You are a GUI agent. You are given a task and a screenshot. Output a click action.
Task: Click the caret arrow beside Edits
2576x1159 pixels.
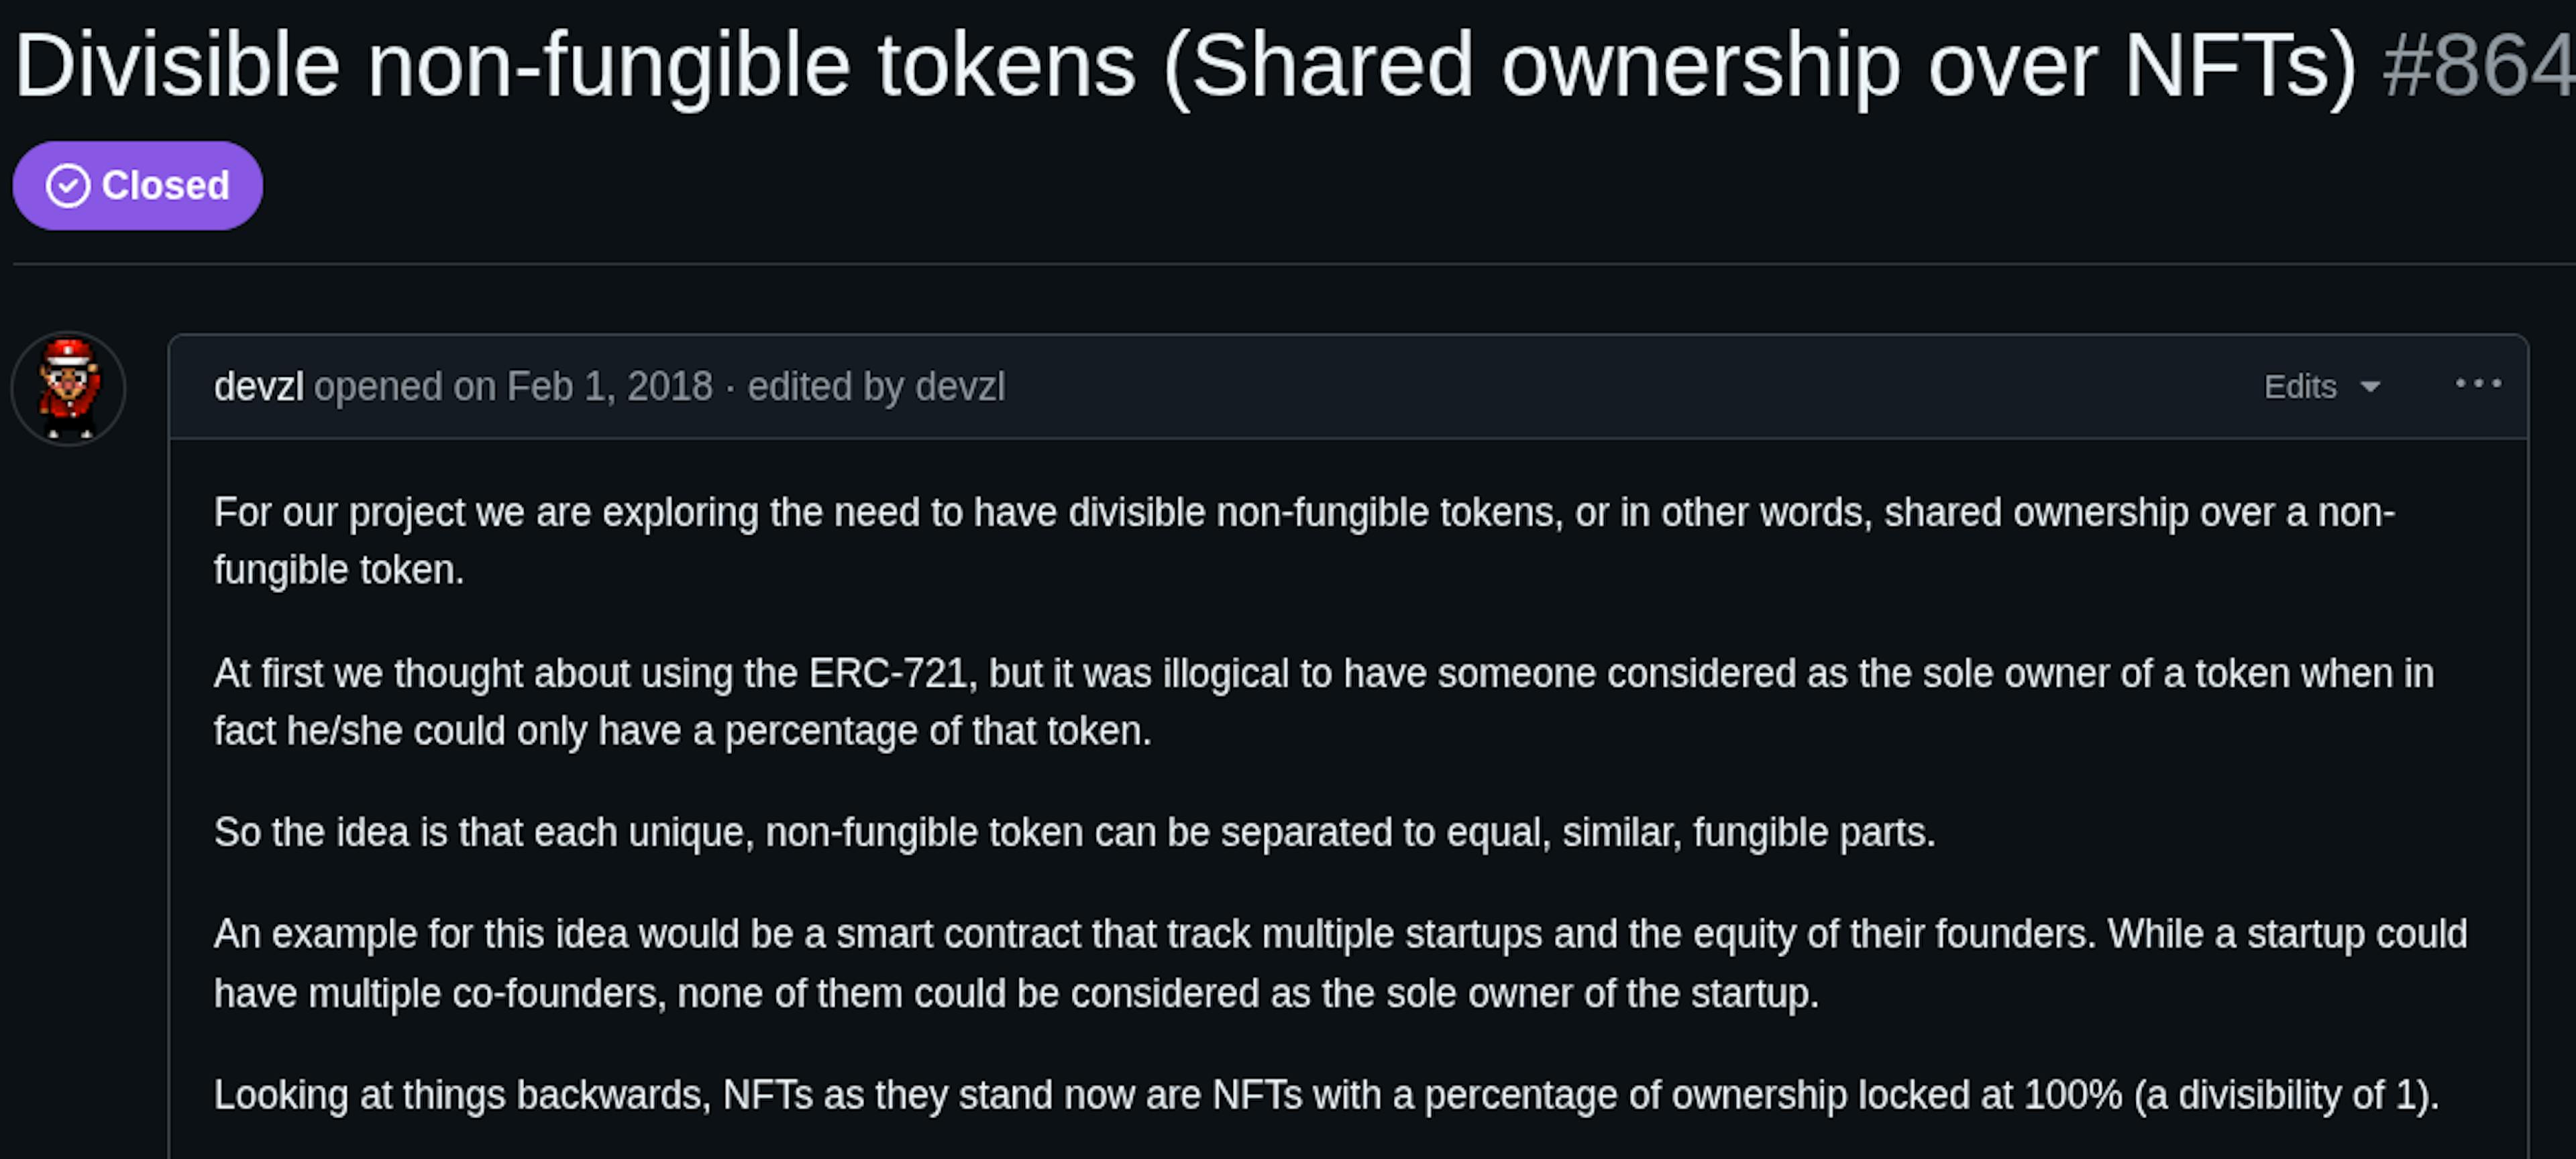(2370, 387)
